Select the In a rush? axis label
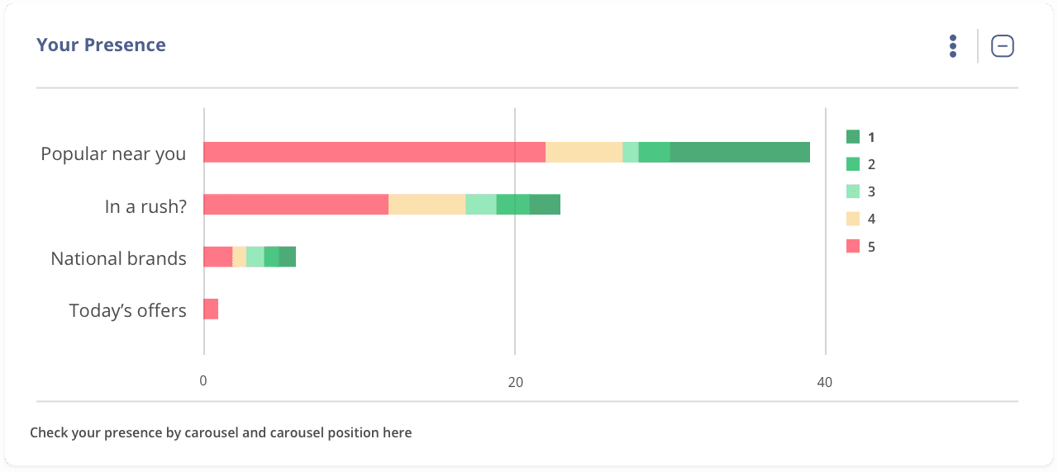Viewport: 1058px width, 472px height. click(x=145, y=206)
